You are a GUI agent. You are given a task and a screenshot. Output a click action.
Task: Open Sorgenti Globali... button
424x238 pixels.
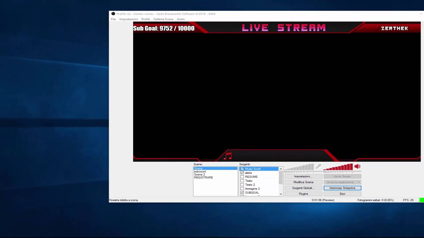[303, 188]
